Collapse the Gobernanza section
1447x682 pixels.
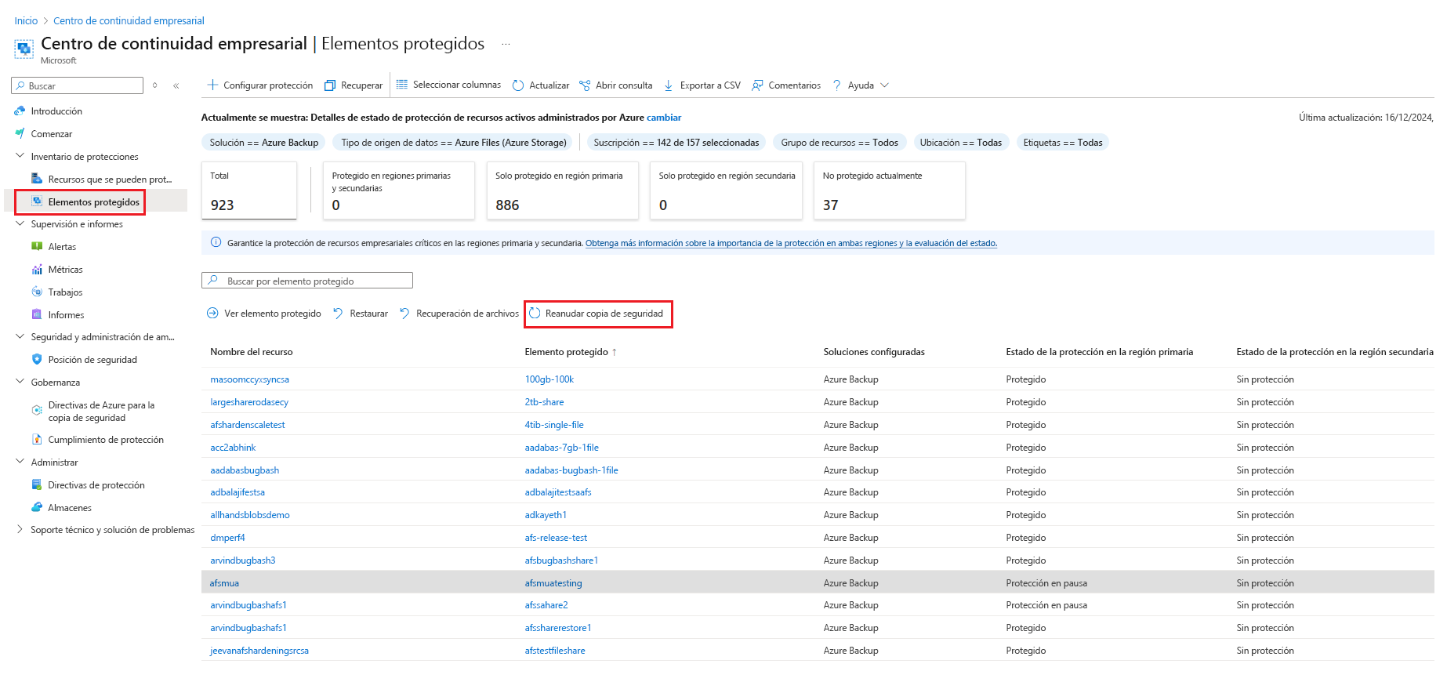pyautogui.click(x=20, y=382)
